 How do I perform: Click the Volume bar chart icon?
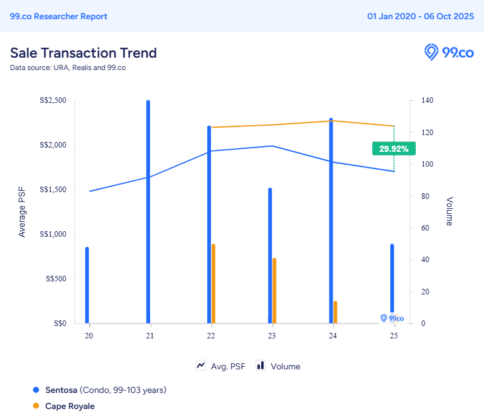coord(261,366)
